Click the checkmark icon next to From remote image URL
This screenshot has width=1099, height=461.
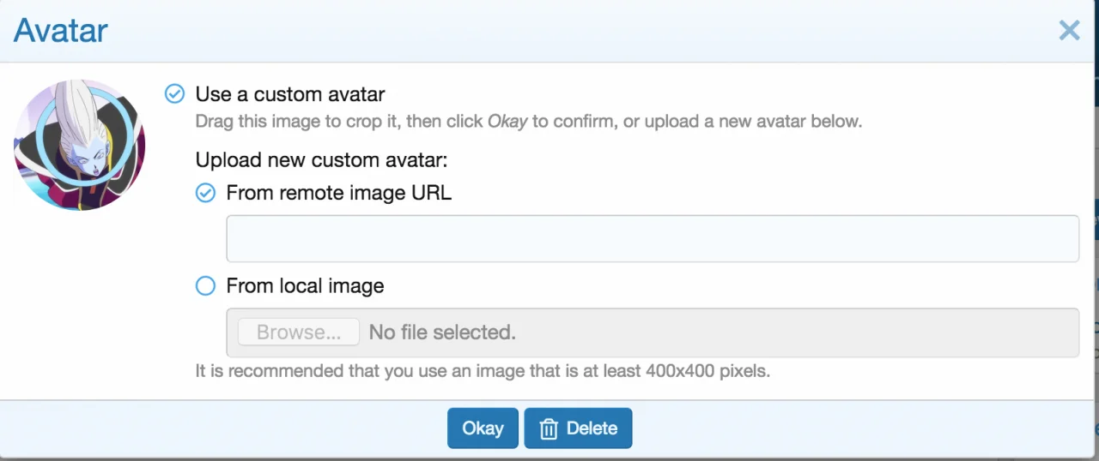[x=205, y=193]
